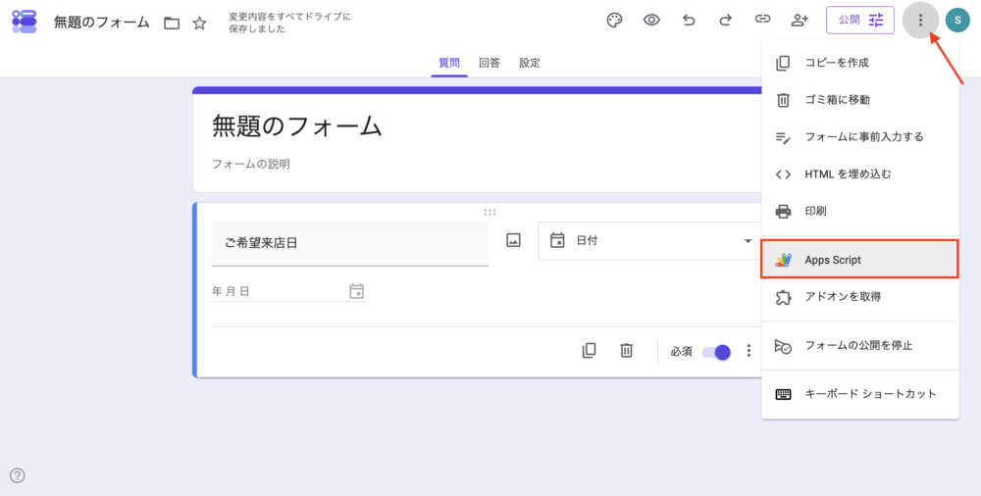The height and width of the screenshot is (496, 981).
Task: Add collaborators with the person-plus icon
Action: pos(800,21)
